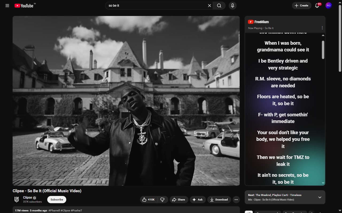Image resolution: width=342 pixels, height=213 pixels.
Task: Click the video title text
Action: [47, 191]
